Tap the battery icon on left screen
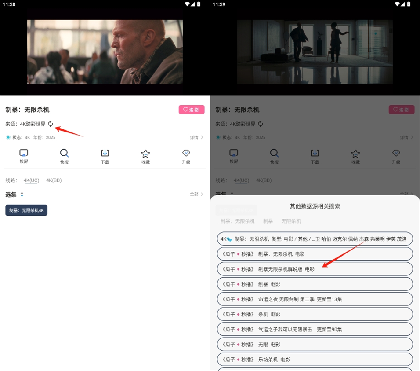420x371 pixels. click(x=199, y=4)
